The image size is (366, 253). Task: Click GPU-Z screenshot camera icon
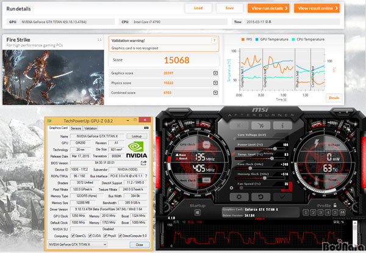pos(146,128)
